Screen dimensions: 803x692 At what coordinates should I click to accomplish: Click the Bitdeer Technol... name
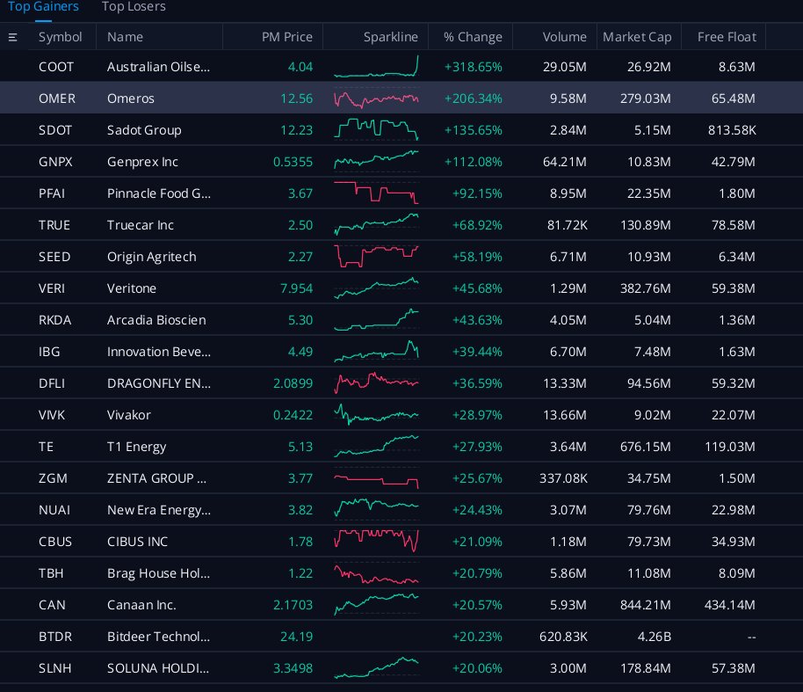(x=158, y=637)
